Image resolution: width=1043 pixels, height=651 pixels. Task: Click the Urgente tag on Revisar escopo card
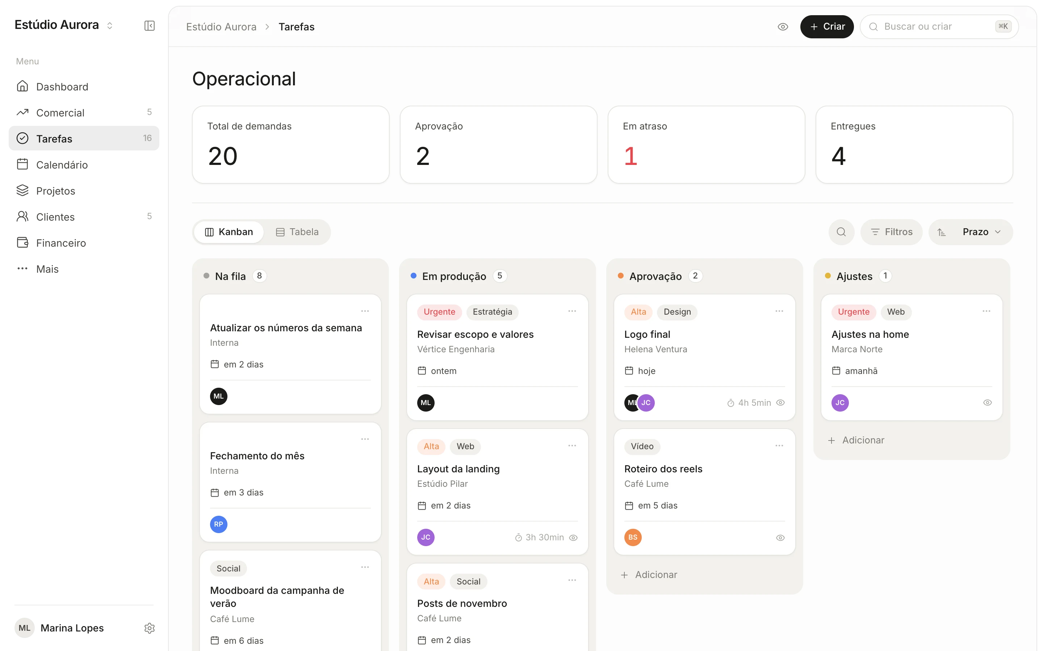[439, 312]
